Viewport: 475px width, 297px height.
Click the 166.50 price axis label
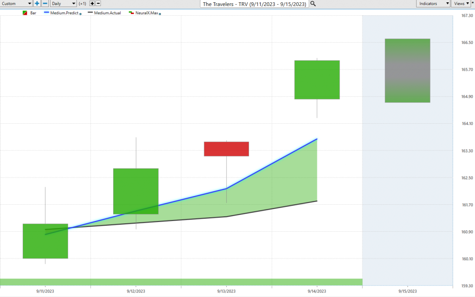pos(467,42)
